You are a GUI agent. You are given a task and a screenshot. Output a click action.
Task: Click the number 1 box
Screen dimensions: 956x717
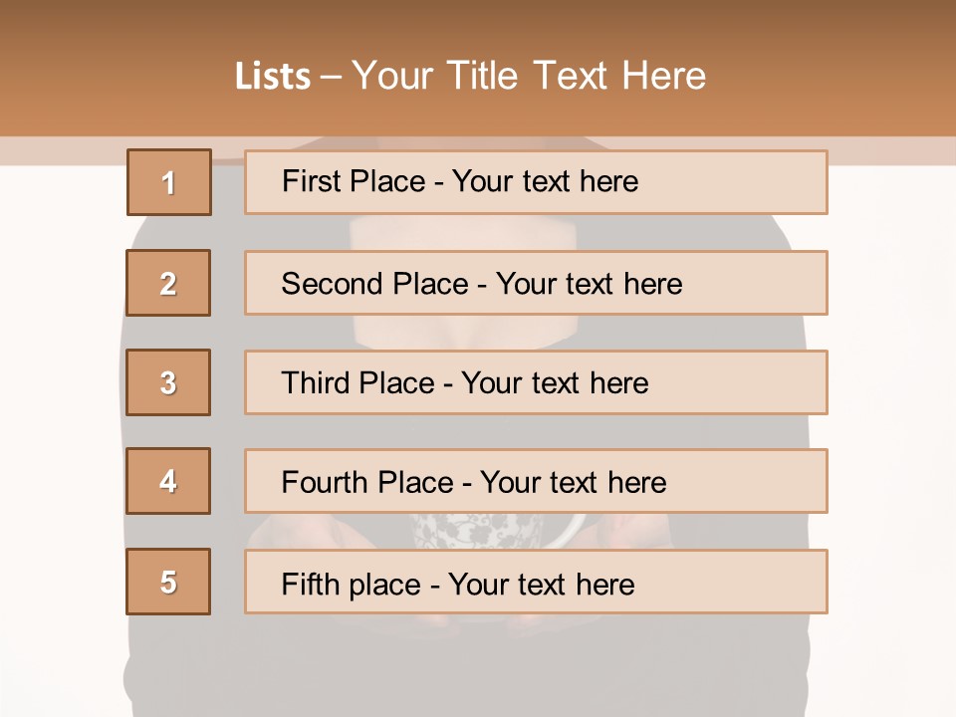pos(169,182)
